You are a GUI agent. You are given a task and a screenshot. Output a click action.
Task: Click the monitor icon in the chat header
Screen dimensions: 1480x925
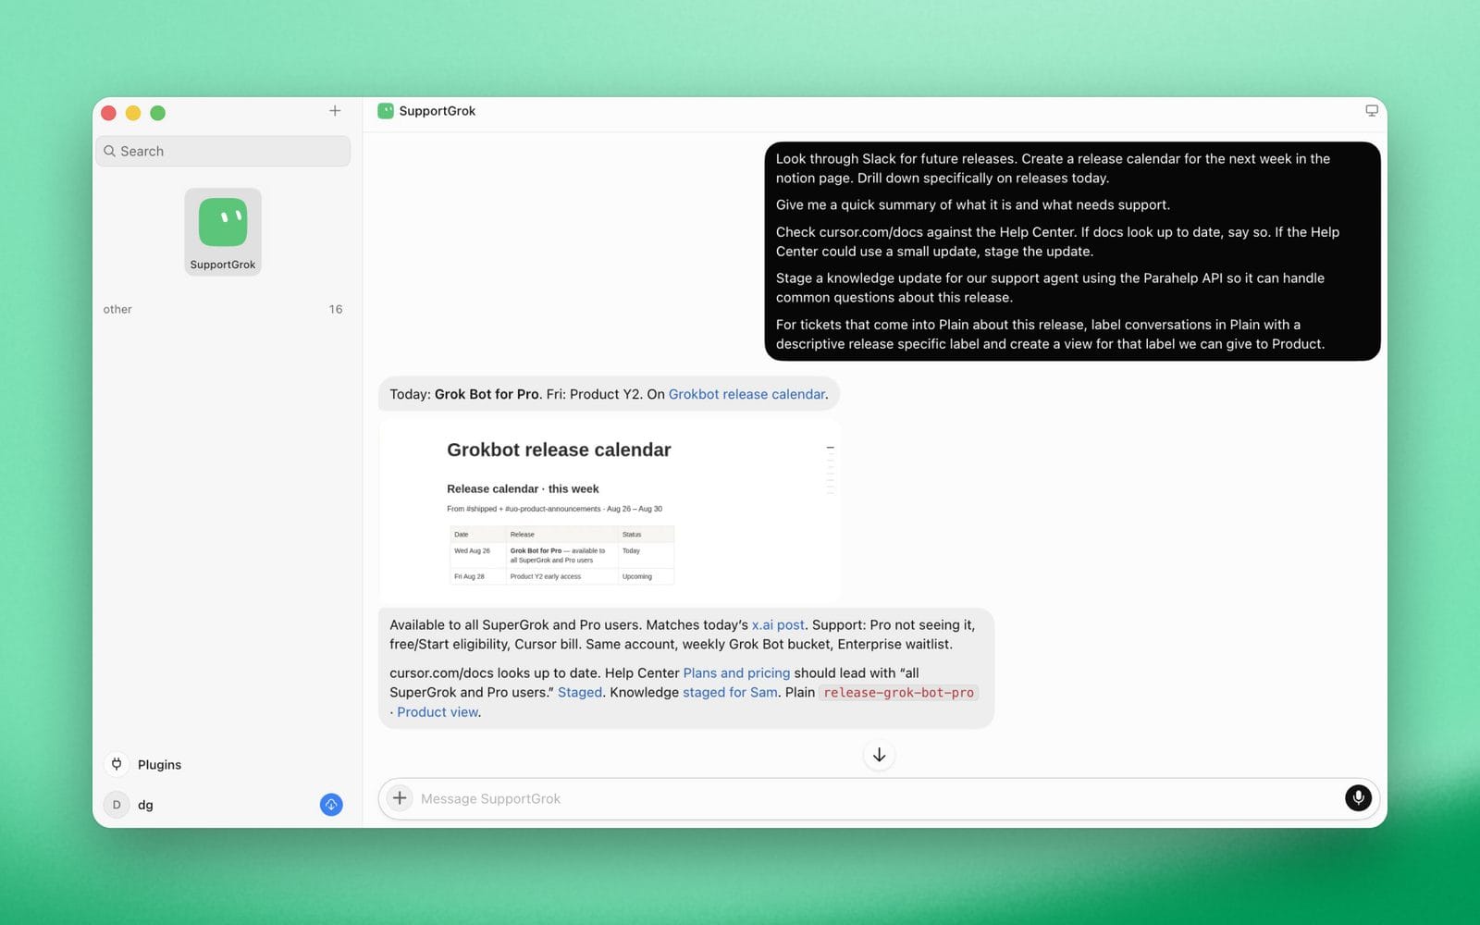[1372, 111]
